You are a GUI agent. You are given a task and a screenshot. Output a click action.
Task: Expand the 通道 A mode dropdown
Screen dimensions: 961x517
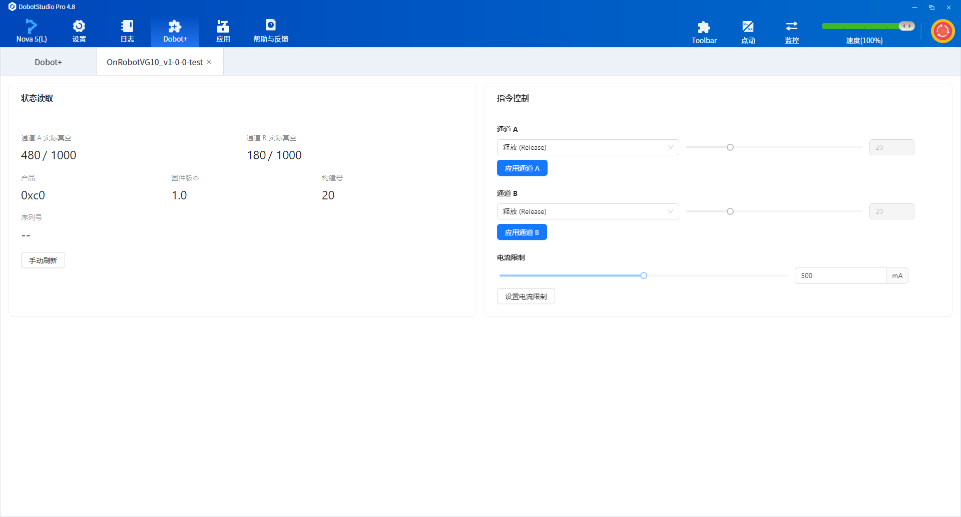[588, 147]
